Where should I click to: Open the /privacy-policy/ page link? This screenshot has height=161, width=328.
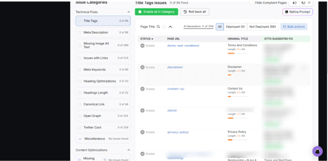click(178, 132)
